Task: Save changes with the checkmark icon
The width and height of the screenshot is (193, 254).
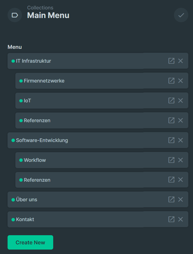Action: 181,15
